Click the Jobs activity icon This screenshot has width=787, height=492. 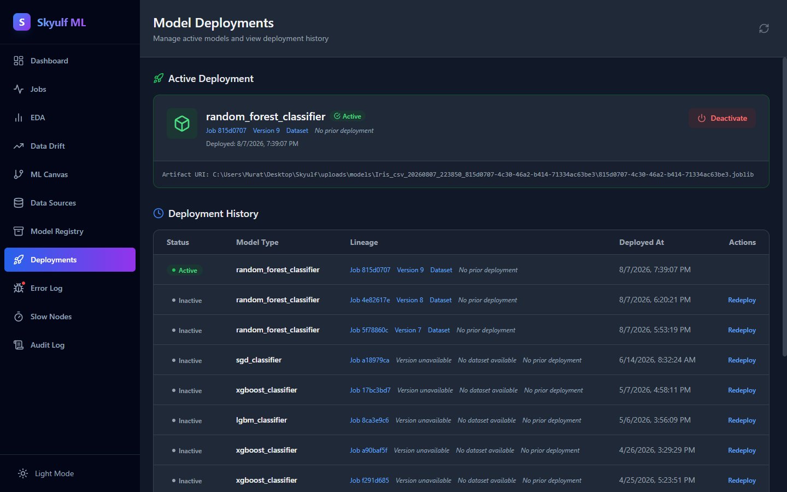tap(19, 89)
